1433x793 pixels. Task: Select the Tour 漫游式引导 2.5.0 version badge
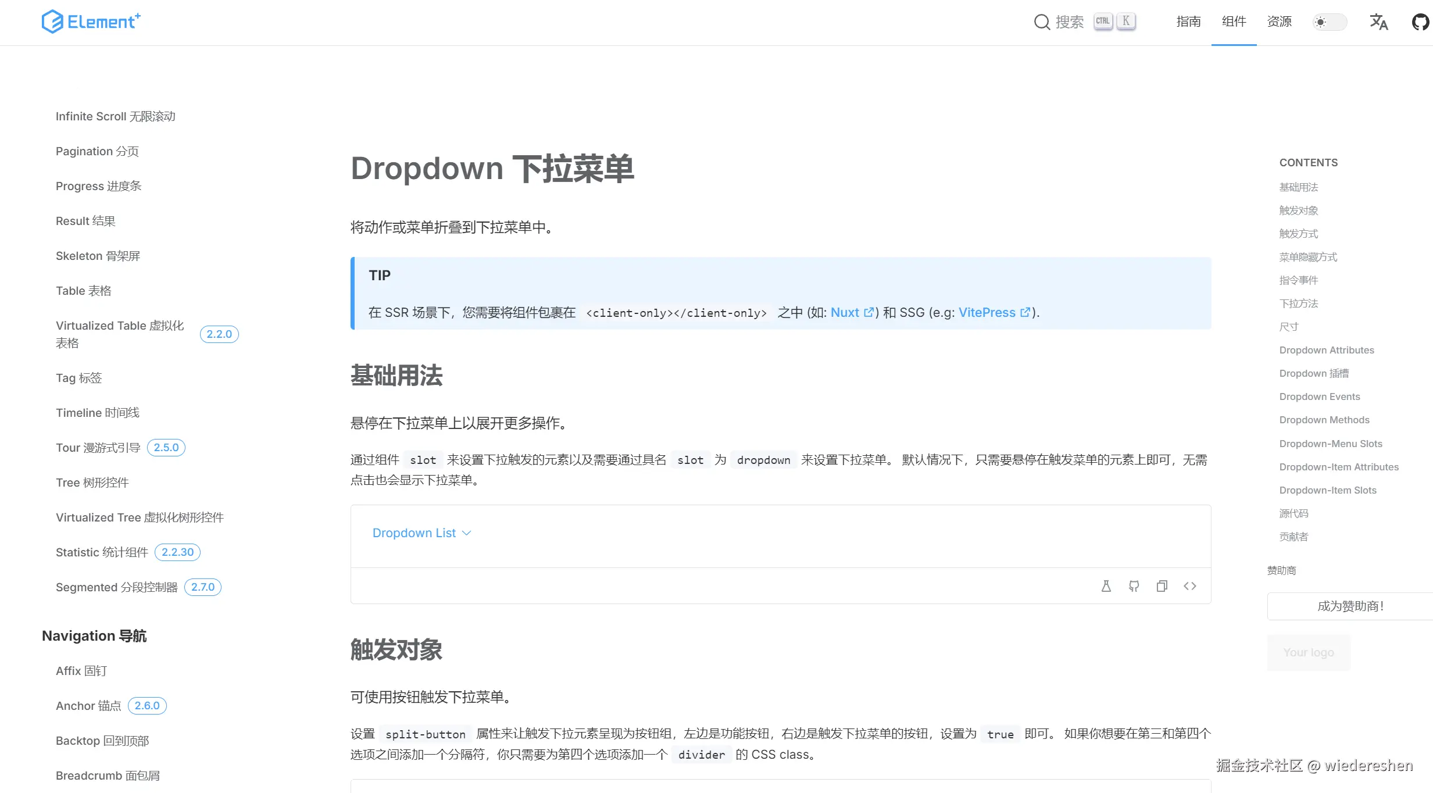point(166,447)
